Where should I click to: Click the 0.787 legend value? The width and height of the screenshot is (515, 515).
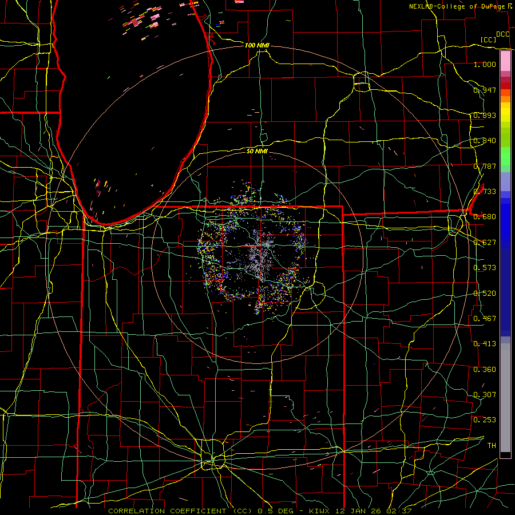point(485,166)
